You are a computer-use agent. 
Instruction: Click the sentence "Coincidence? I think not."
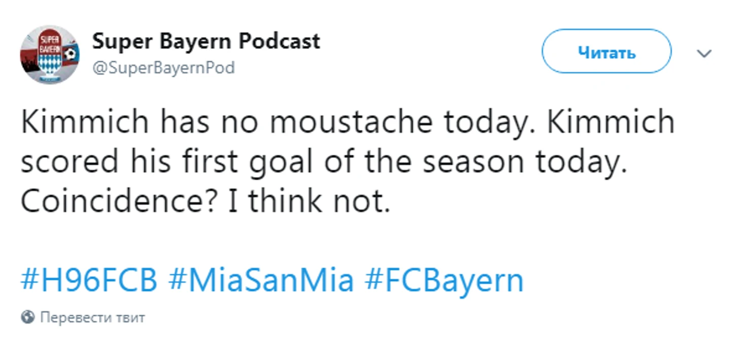tap(206, 201)
